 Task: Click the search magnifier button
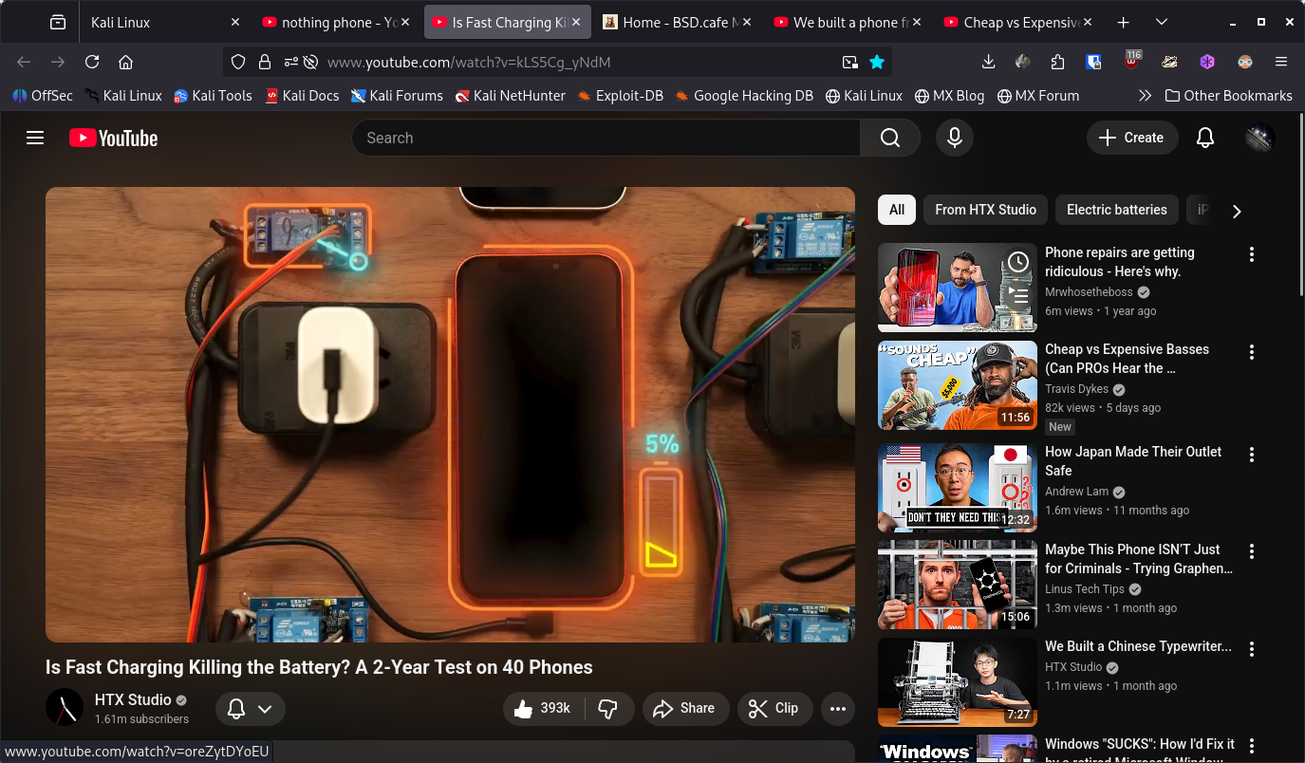click(889, 139)
